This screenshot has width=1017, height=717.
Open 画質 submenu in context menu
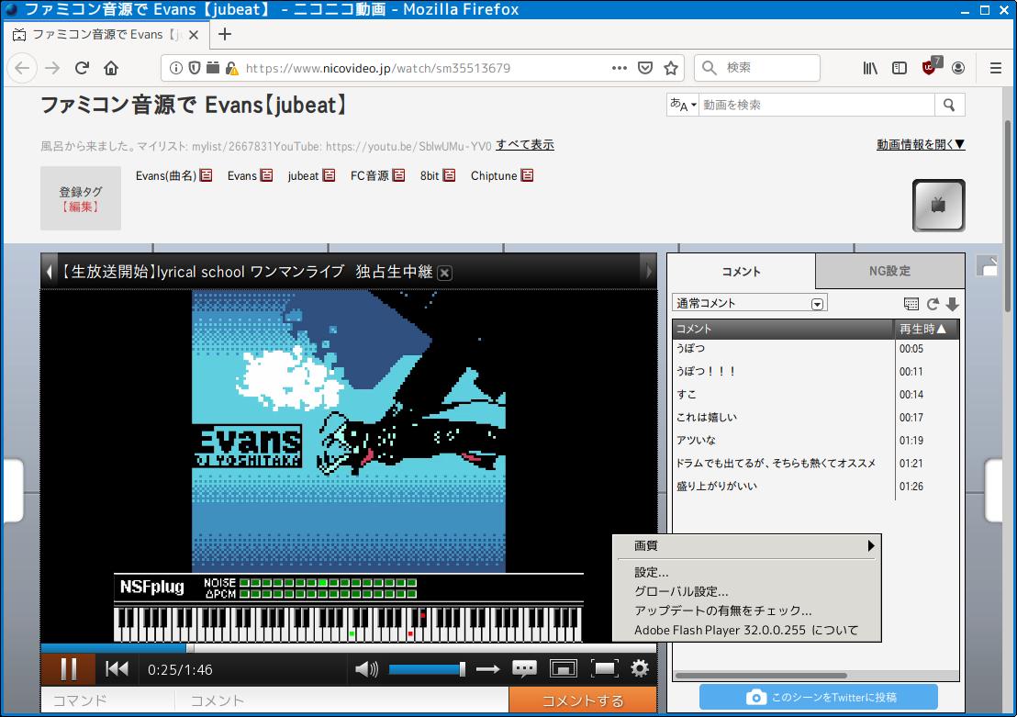746,545
